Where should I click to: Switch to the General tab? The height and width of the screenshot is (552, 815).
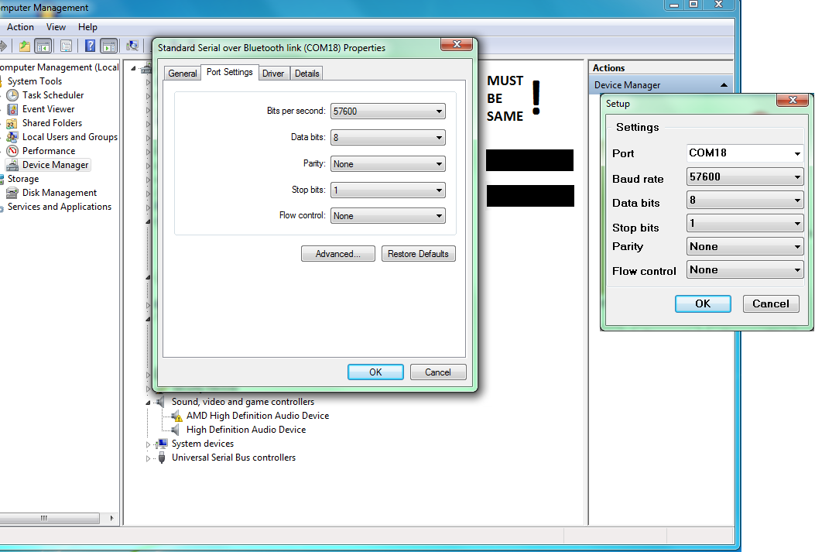(183, 74)
